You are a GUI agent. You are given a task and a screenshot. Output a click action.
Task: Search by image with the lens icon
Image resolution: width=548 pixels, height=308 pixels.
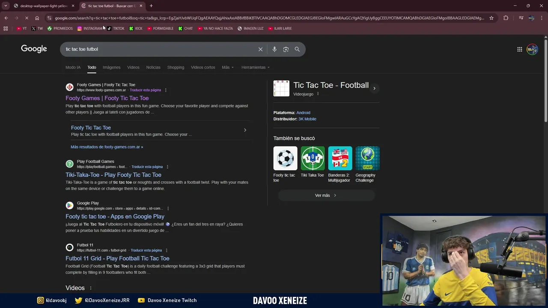[286, 49]
